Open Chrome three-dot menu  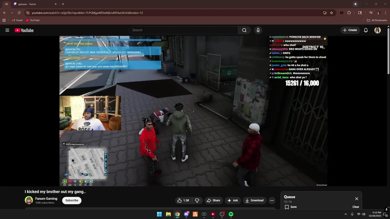[x=385, y=13]
